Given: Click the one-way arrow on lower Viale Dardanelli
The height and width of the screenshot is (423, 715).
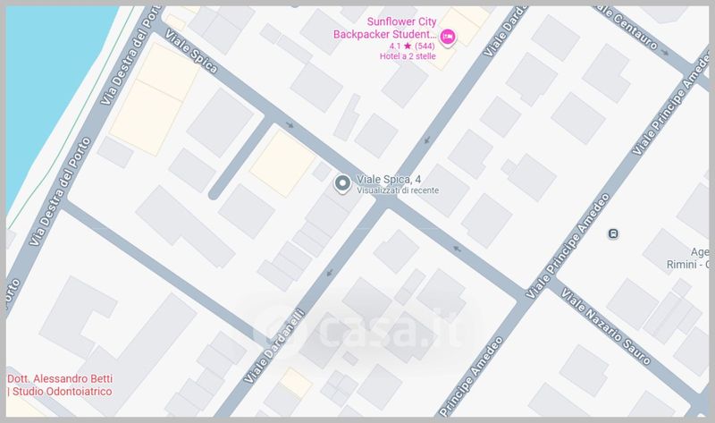Looking at the screenshot, I should click(330, 273).
